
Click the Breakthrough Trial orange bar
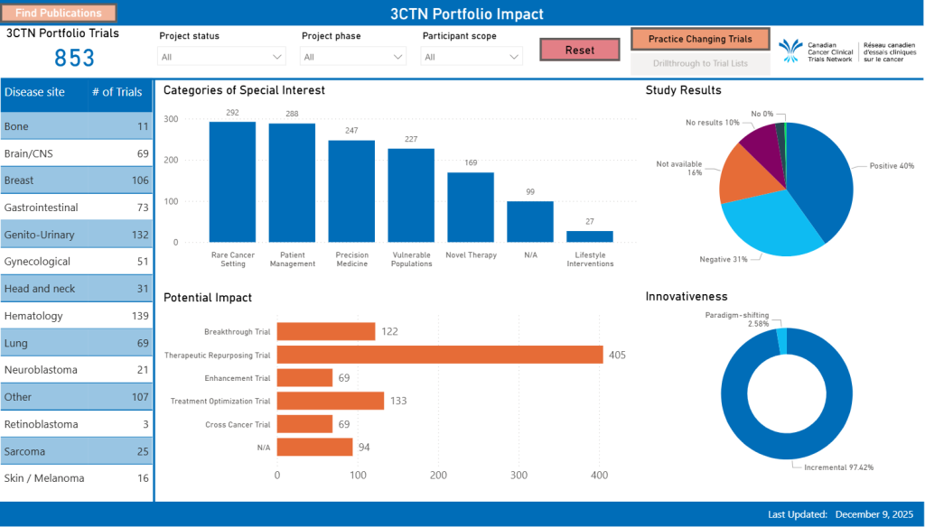coord(325,331)
